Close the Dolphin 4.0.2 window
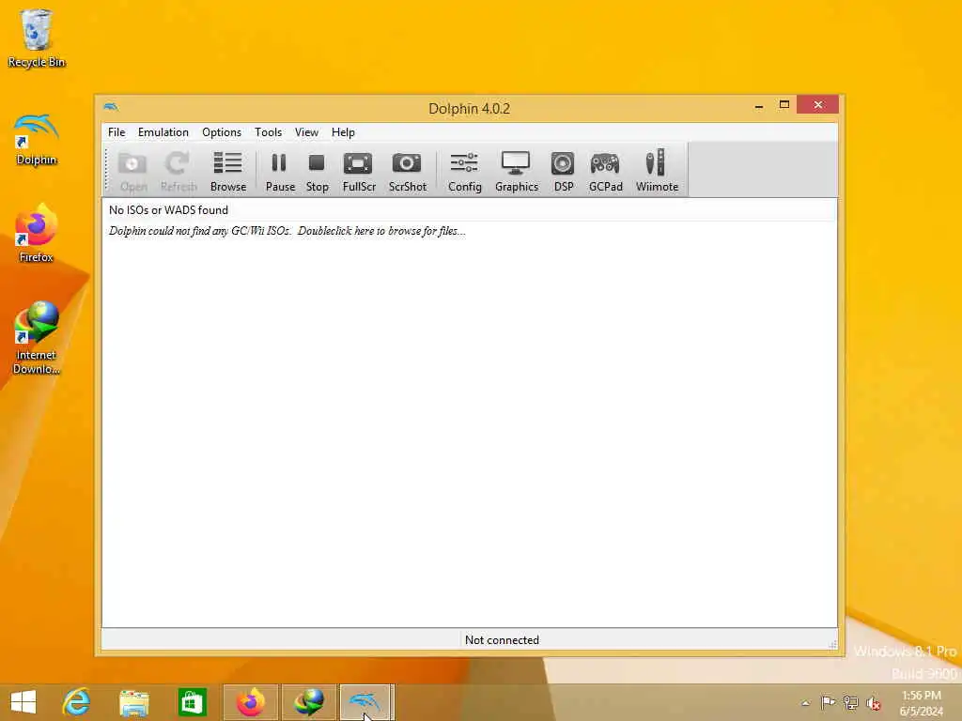 pyautogui.click(x=817, y=105)
